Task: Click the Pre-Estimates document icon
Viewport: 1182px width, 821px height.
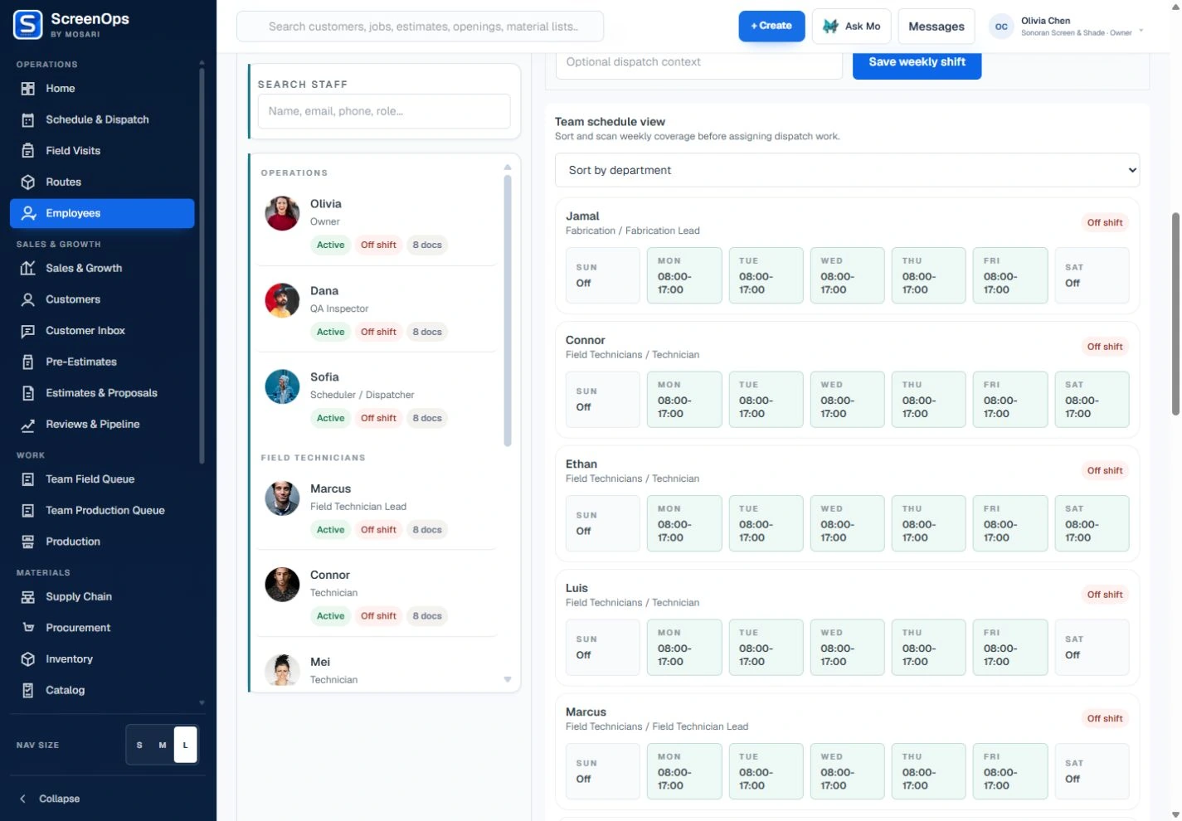Action: pos(28,362)
